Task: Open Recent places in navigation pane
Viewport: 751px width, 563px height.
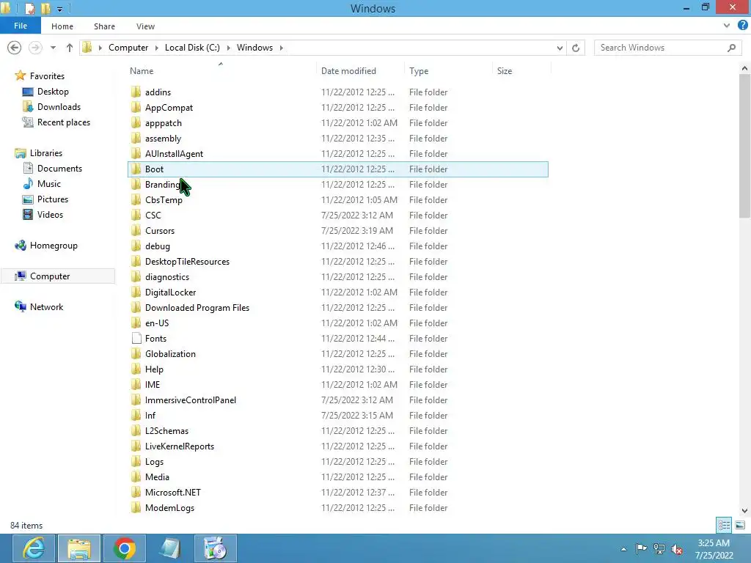Action: point(64,122)
